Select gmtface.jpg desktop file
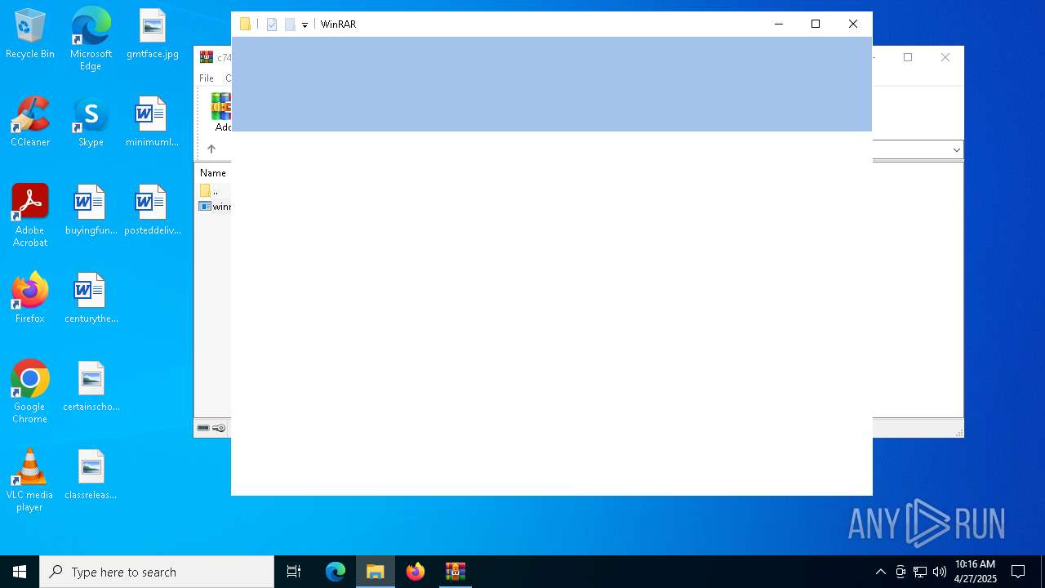The image size is (1045, 588). [x=153, y=34]
